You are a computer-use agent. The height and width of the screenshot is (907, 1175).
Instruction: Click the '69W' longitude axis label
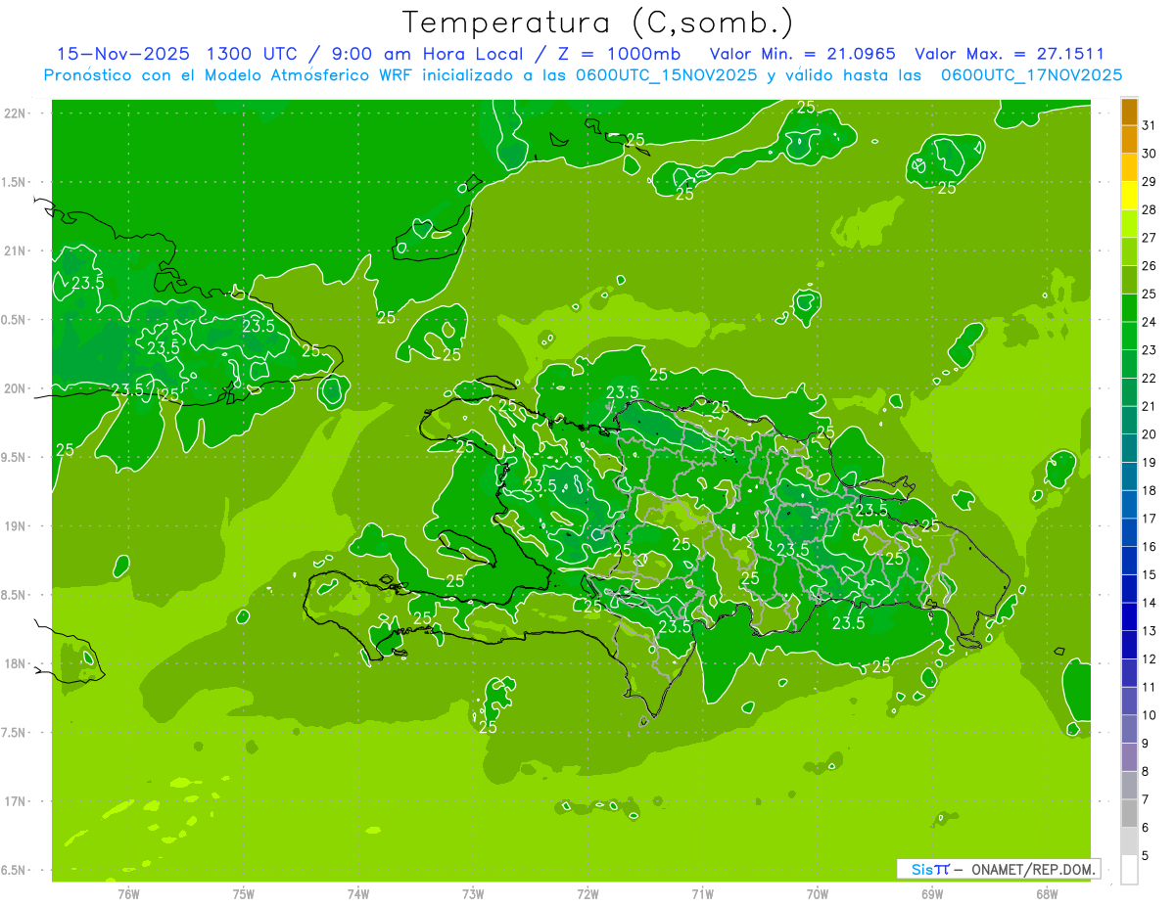pos(932,894)
